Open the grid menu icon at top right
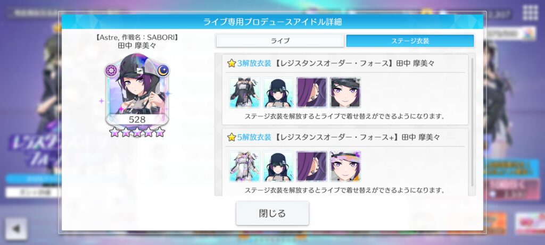545x245 pixels. [x=531, y=13]
